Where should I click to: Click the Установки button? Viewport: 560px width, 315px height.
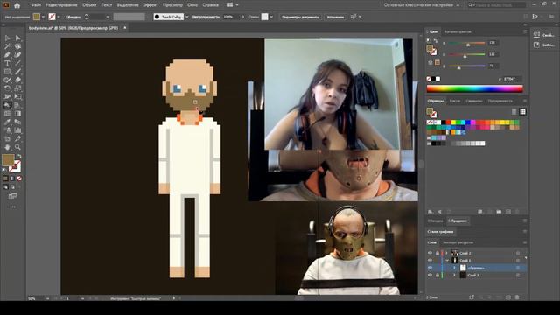click(x=335, y=17)
